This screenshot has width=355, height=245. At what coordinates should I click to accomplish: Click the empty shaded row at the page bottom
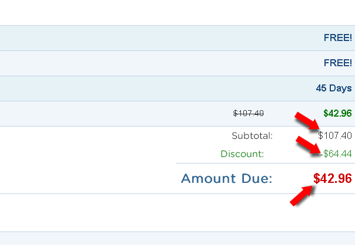177,239
